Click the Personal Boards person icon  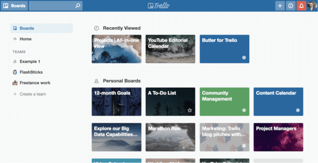pos(96,81)
